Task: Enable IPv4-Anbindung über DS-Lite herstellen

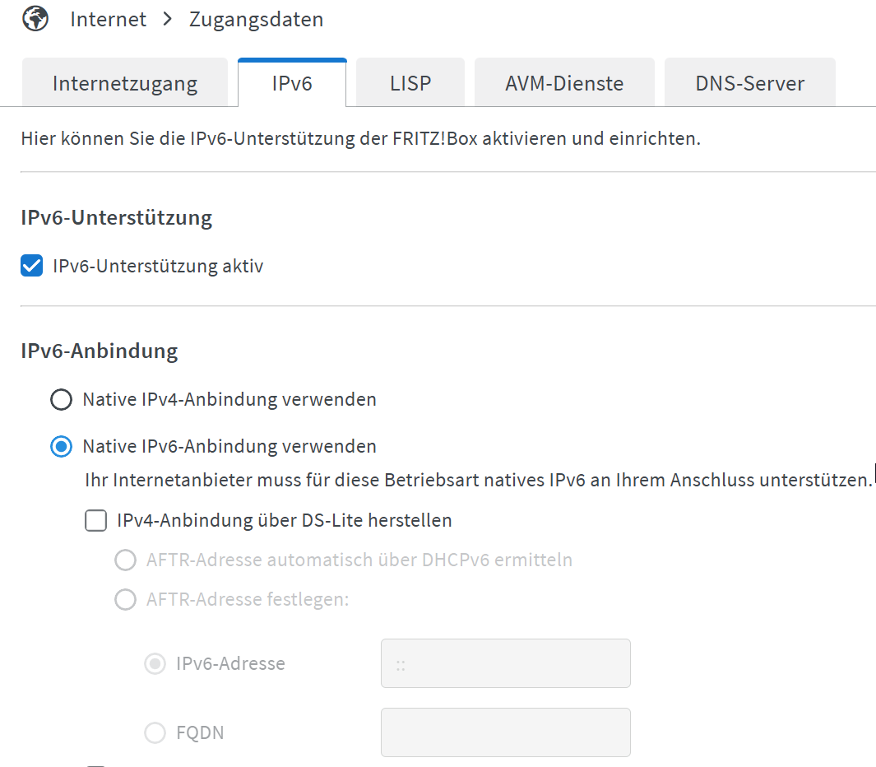Action: (x=96, y=520)
